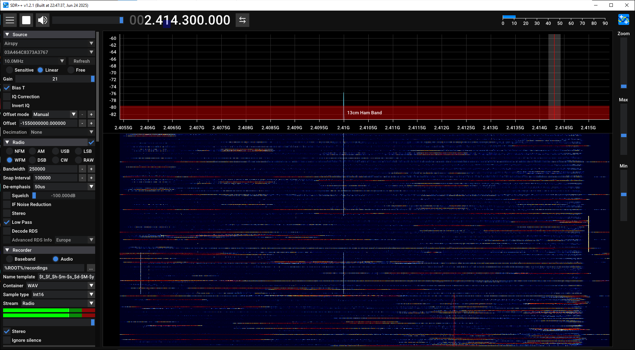Click the frequency tuning mode swap icon
The width and height of the screenshot is (635, 350).
[242, 20]
